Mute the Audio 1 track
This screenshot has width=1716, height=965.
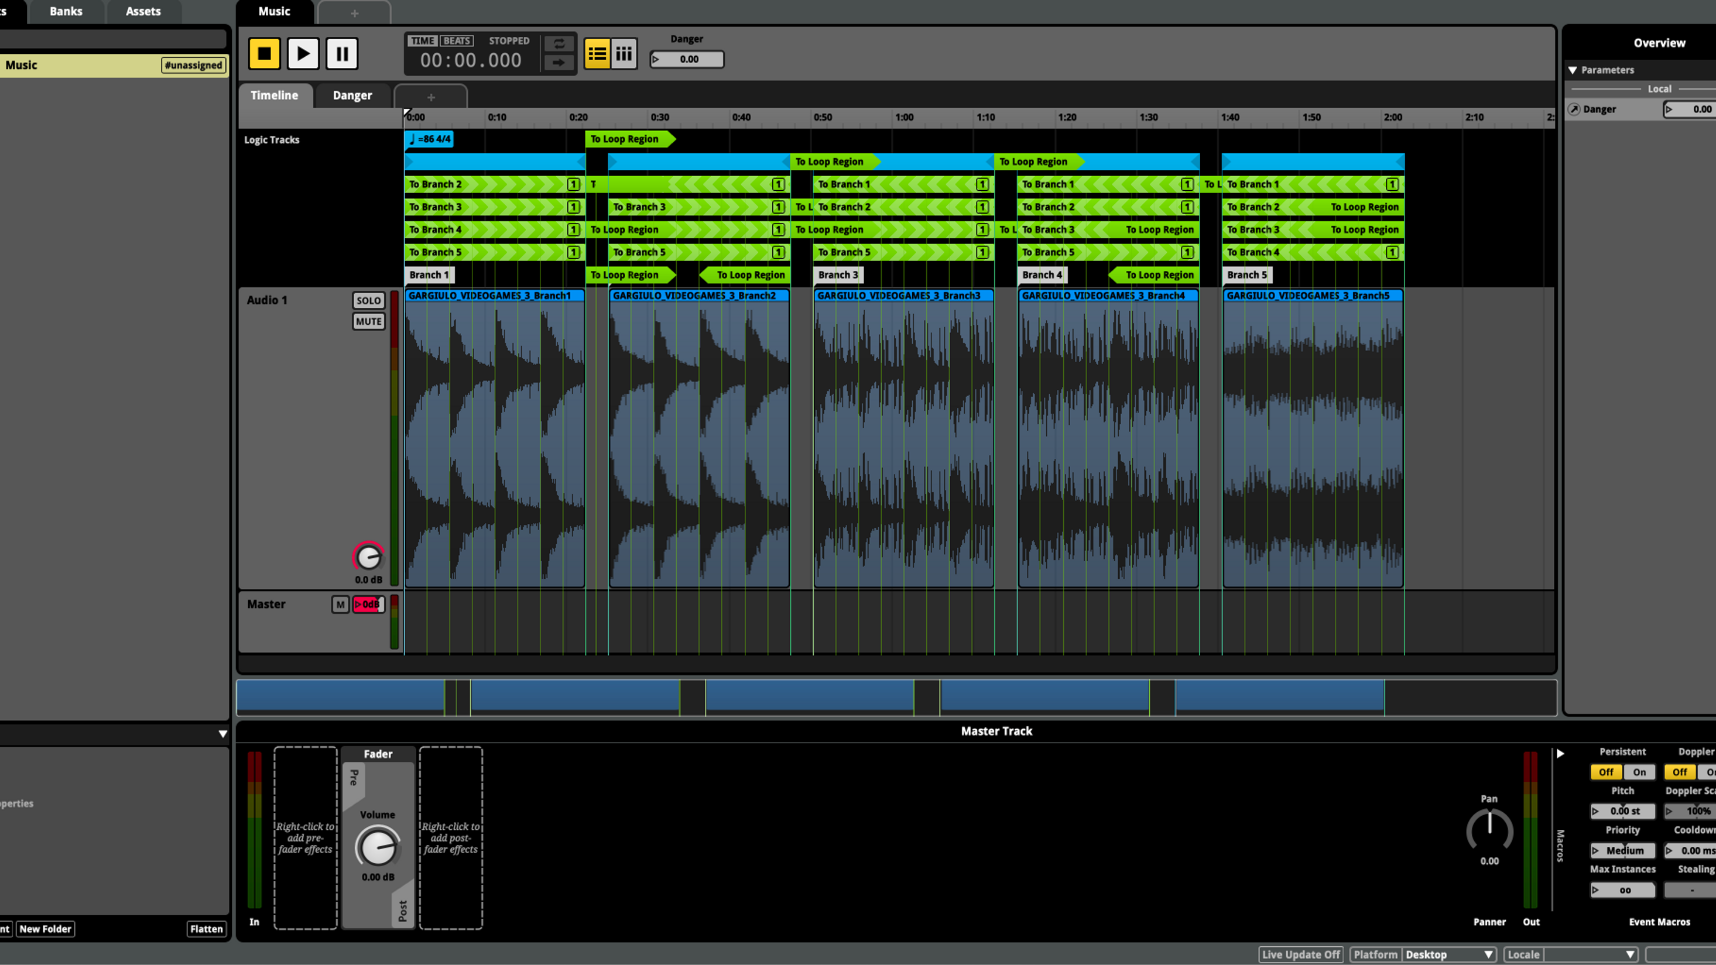pos(368,322)
